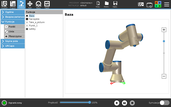Add a new Płaszczyzna plane feature
Viewport: 171px width, 107px height.
[14, 36]
